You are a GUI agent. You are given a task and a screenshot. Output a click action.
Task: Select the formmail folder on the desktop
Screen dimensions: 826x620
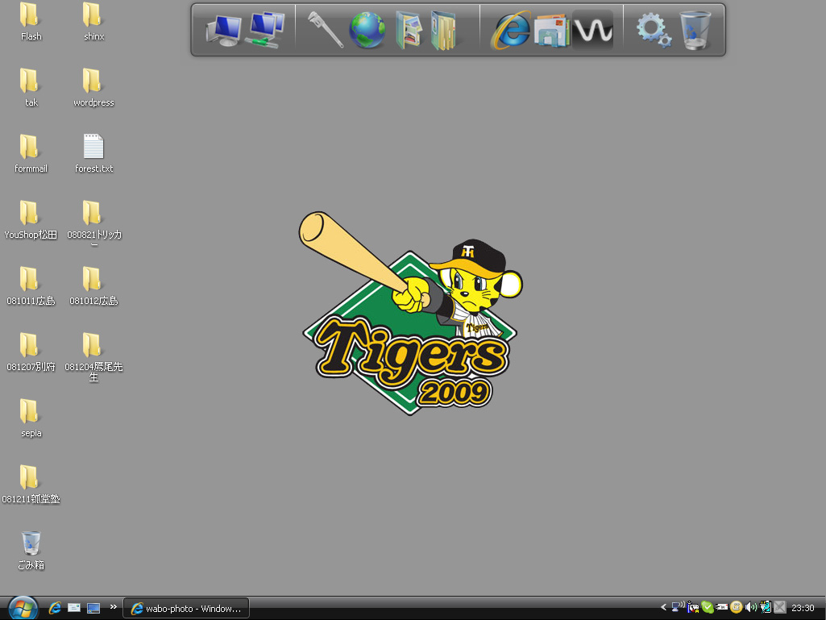point(31,153)
